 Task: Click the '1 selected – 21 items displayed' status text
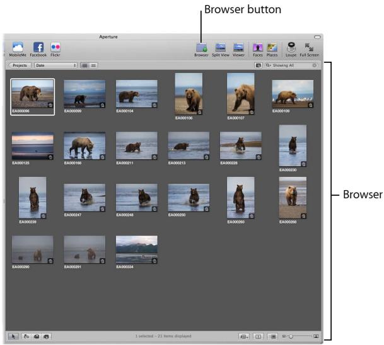[163, 336]
